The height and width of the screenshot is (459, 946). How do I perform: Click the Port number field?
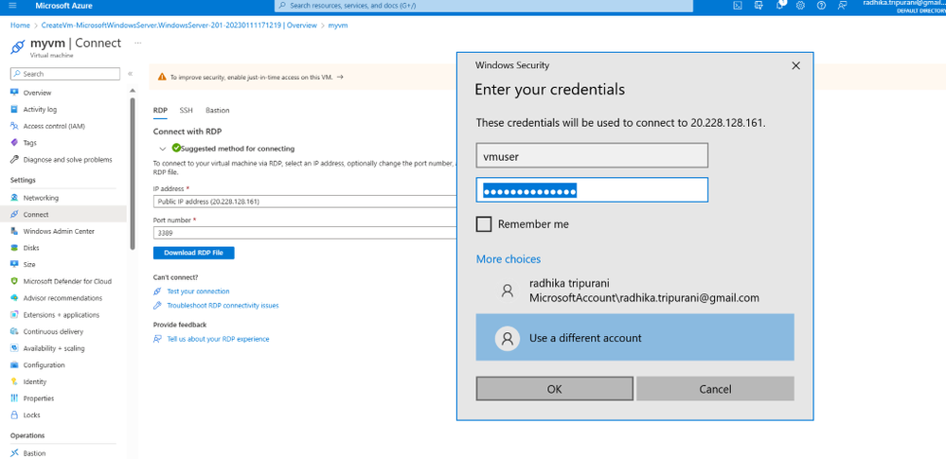coord(305,232)
